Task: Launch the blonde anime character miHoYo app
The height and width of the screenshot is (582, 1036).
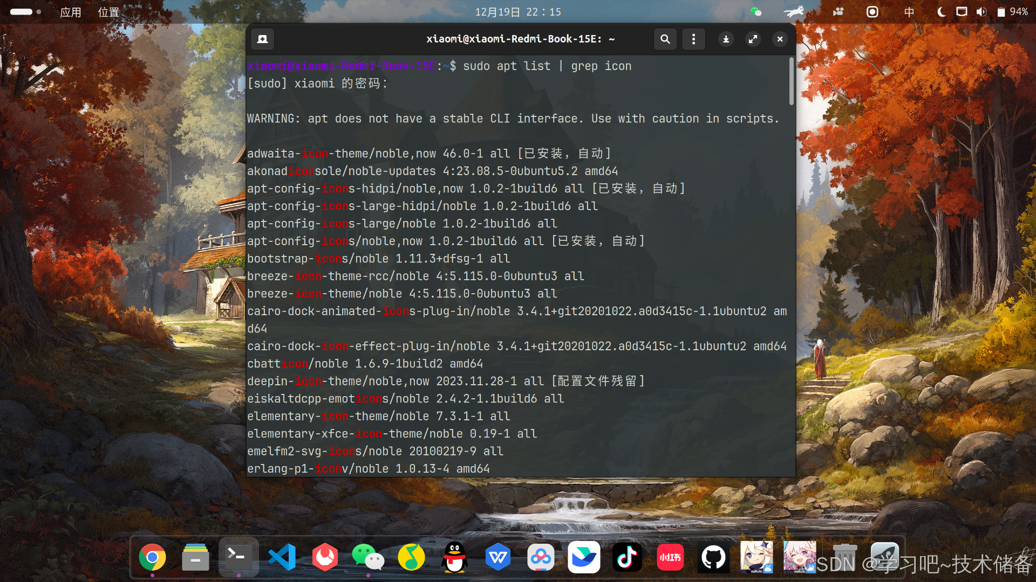Action: pos(756,557)
